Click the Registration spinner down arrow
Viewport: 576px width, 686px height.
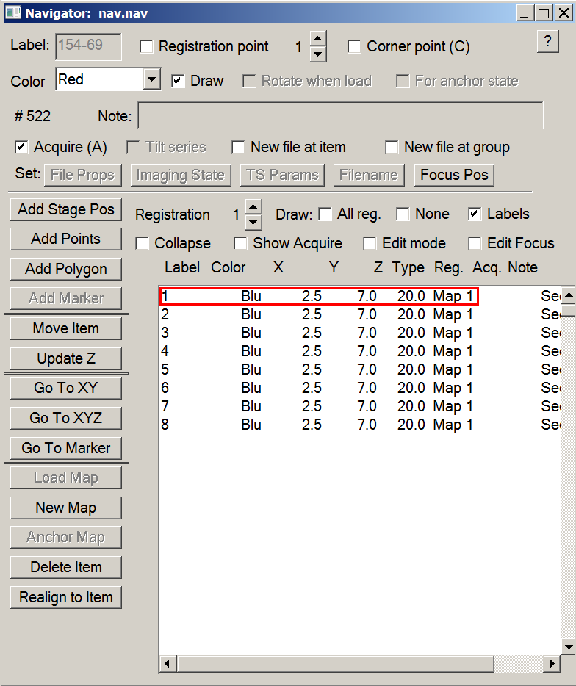pyautogui.click(x=253, y=222)
